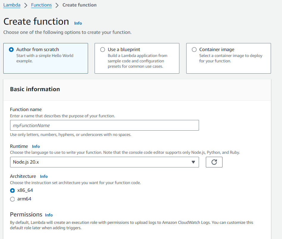Focus the Function name input field

[x=104, y=125]
